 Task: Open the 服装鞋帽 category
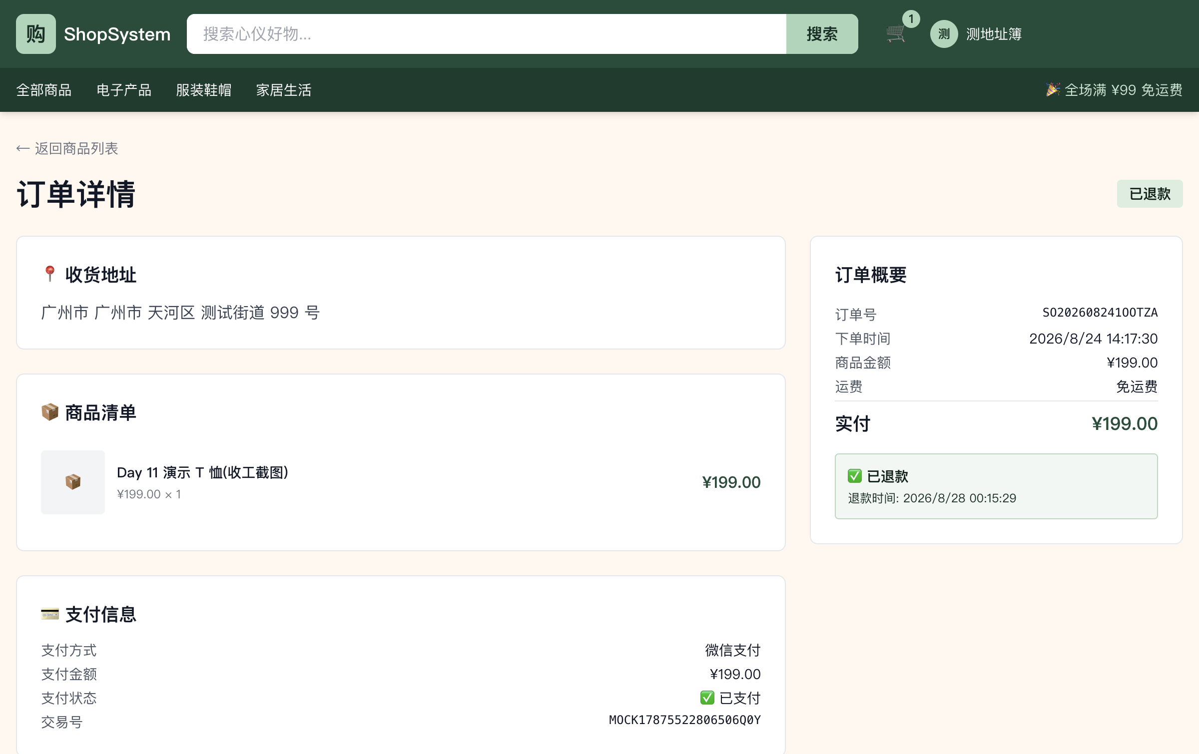pyautogui.click(x=204, y=90)
